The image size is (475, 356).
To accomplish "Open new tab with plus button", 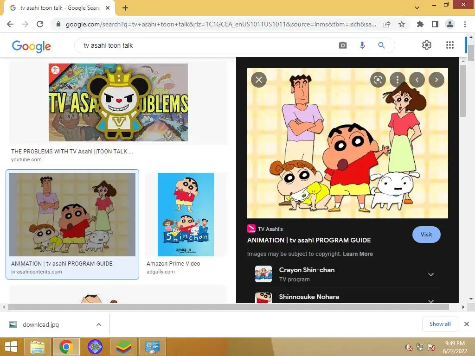I will (x=125, y=8).
